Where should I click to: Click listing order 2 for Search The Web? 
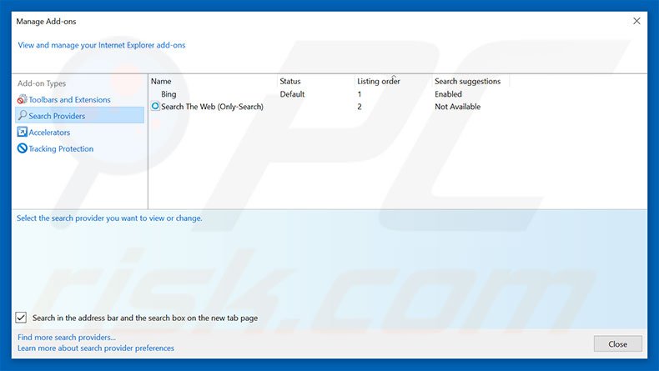(x=360, y=107)
